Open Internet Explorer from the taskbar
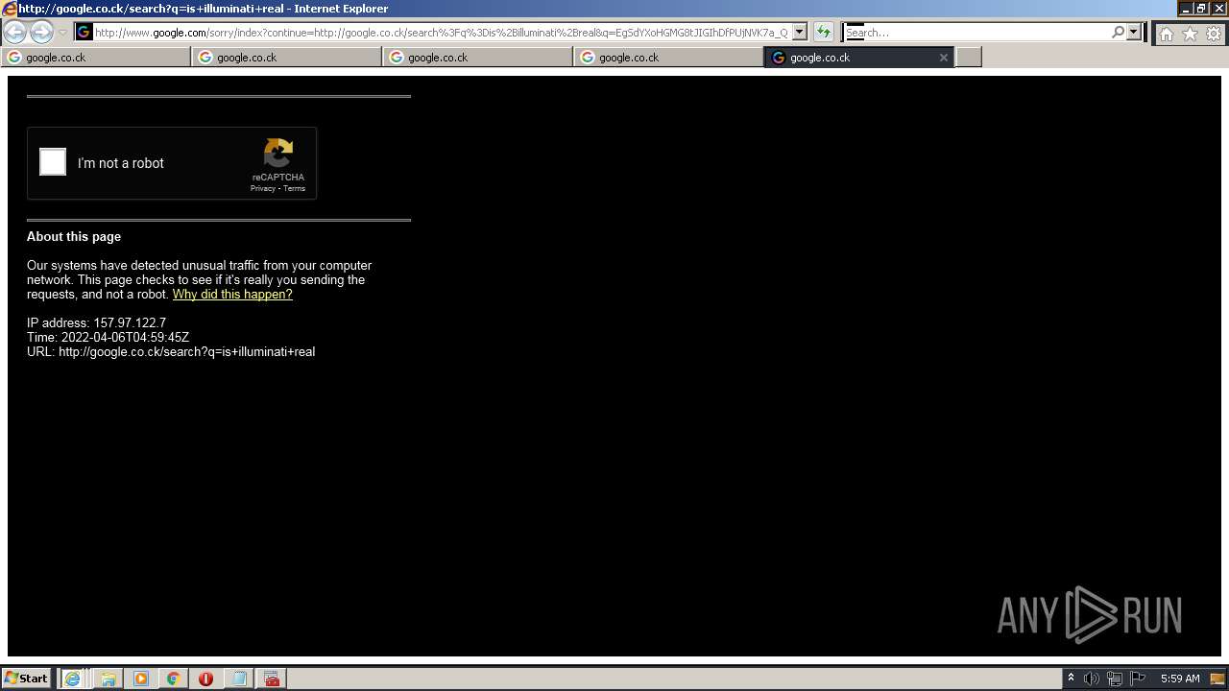 (x=72, y=679)
